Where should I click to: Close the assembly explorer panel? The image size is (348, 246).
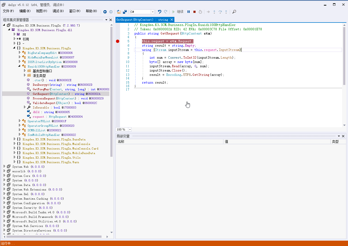tap(111, 20)
